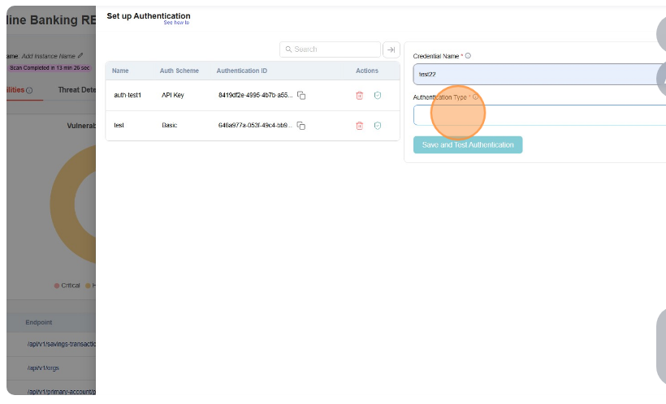Toggle the Critical legend item
The image size is (666, 404).
tap(67, 286)
